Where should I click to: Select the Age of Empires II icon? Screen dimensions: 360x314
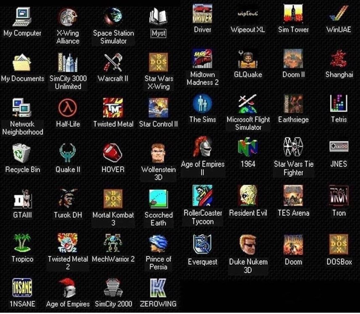click(x=202, y=147)
